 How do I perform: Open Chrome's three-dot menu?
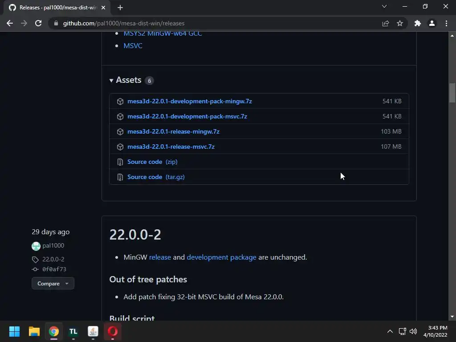pyautogui.click(x=446, y=23)
